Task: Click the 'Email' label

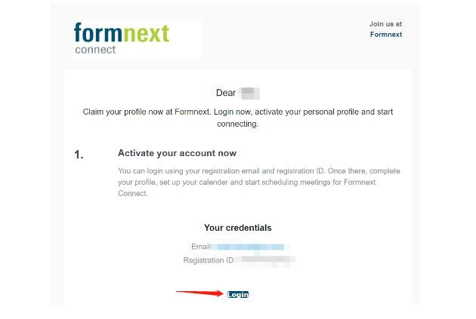Action: click(201, 247)
